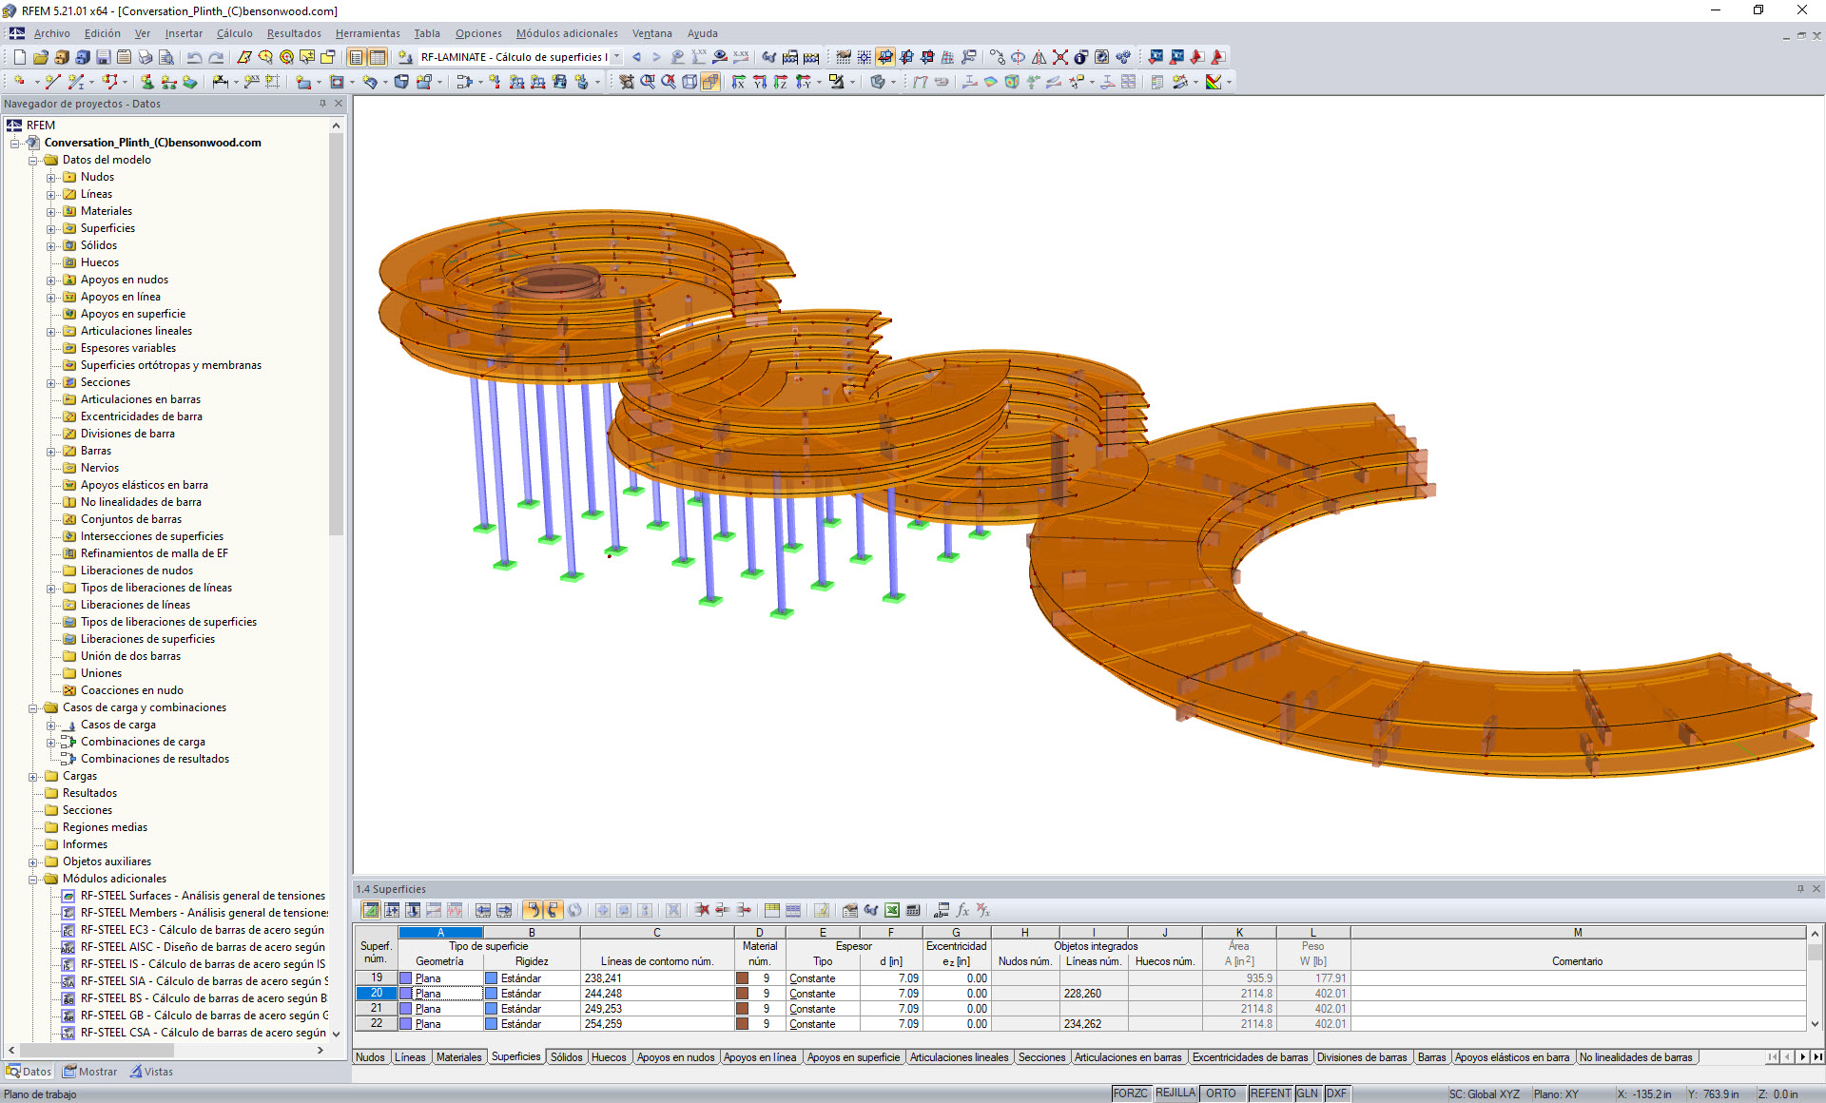1826x1103 pixels.
Task: Activate the Print icon in the toolbar
Action: click(x=146, y=57)
